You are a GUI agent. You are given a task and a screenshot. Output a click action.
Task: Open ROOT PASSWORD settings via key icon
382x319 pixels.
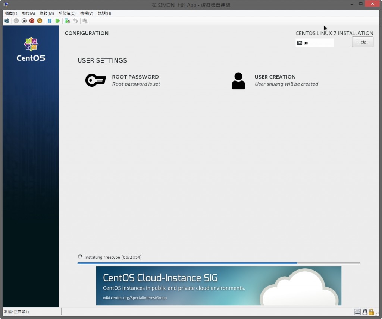[95, 80]
